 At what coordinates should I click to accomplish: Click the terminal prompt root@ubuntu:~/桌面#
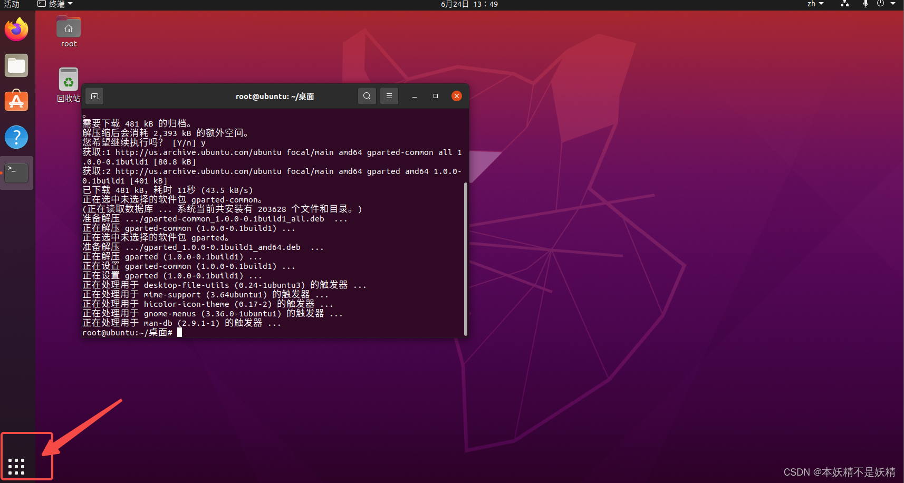[128, 333]
